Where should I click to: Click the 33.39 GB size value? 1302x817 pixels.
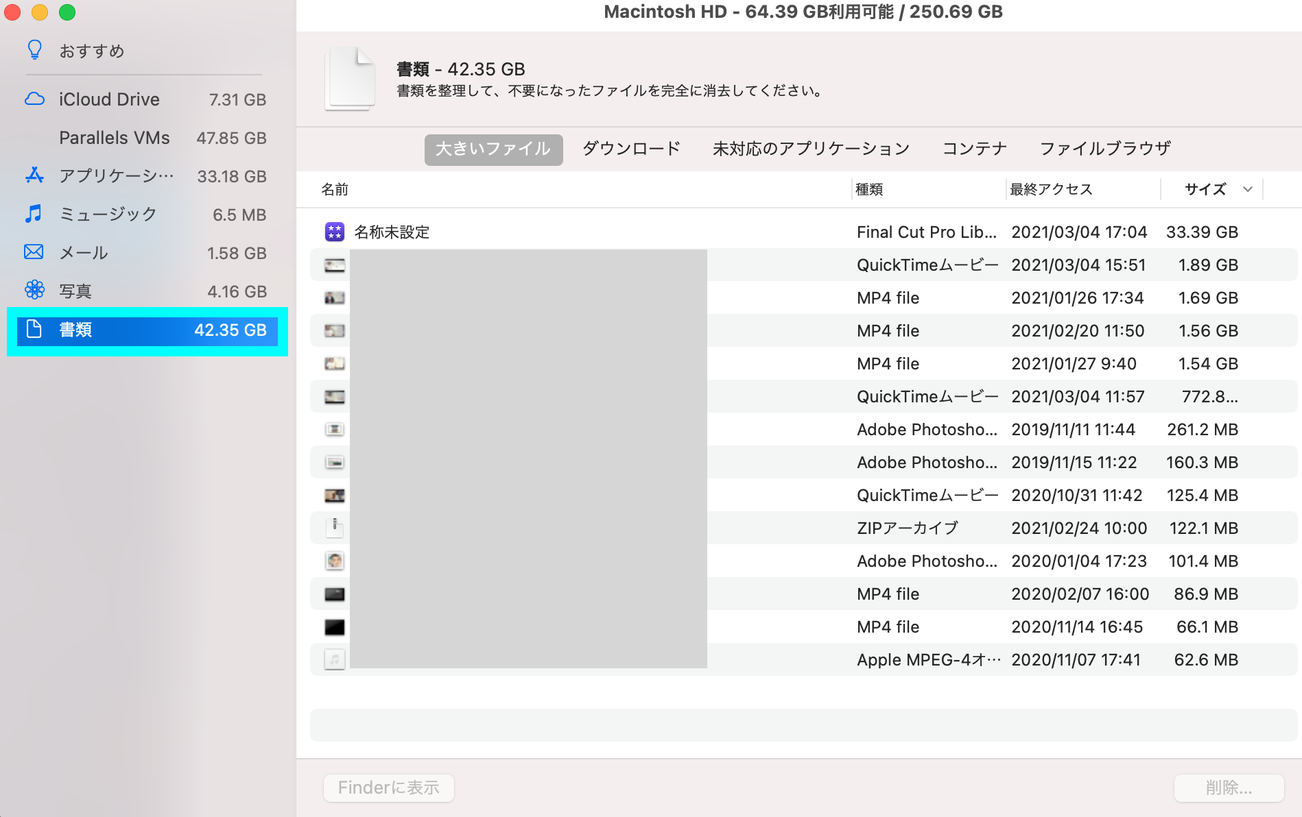(x=1202, y=232)
